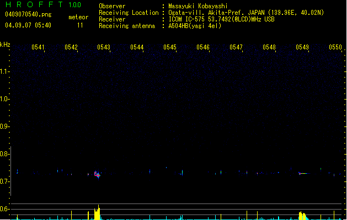
Task: Click the tall yellow intensity peak near 0543
Action: [97, 212]
